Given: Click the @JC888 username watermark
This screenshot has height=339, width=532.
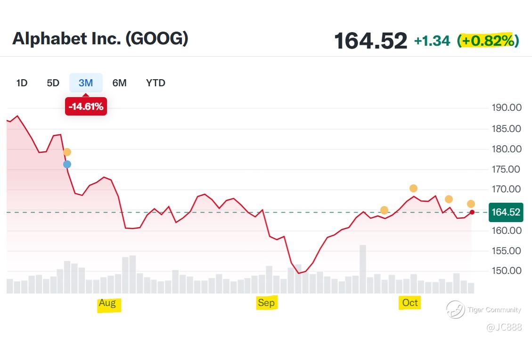Looking at the screenshot, I should (x=504, y=327).
